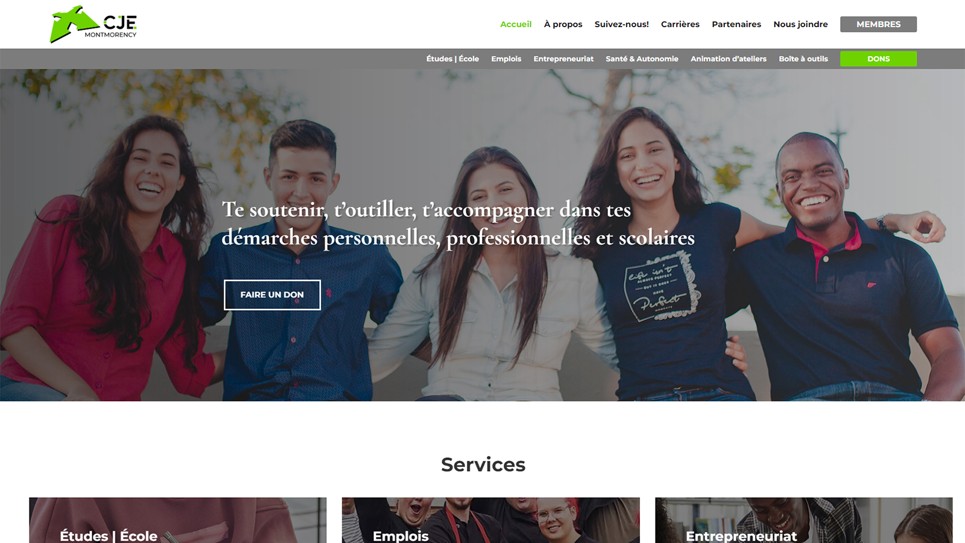The height and width of the screenshot is (543, 965).
Task: Open the Études | École service card
Action: (x=178, y=520)
